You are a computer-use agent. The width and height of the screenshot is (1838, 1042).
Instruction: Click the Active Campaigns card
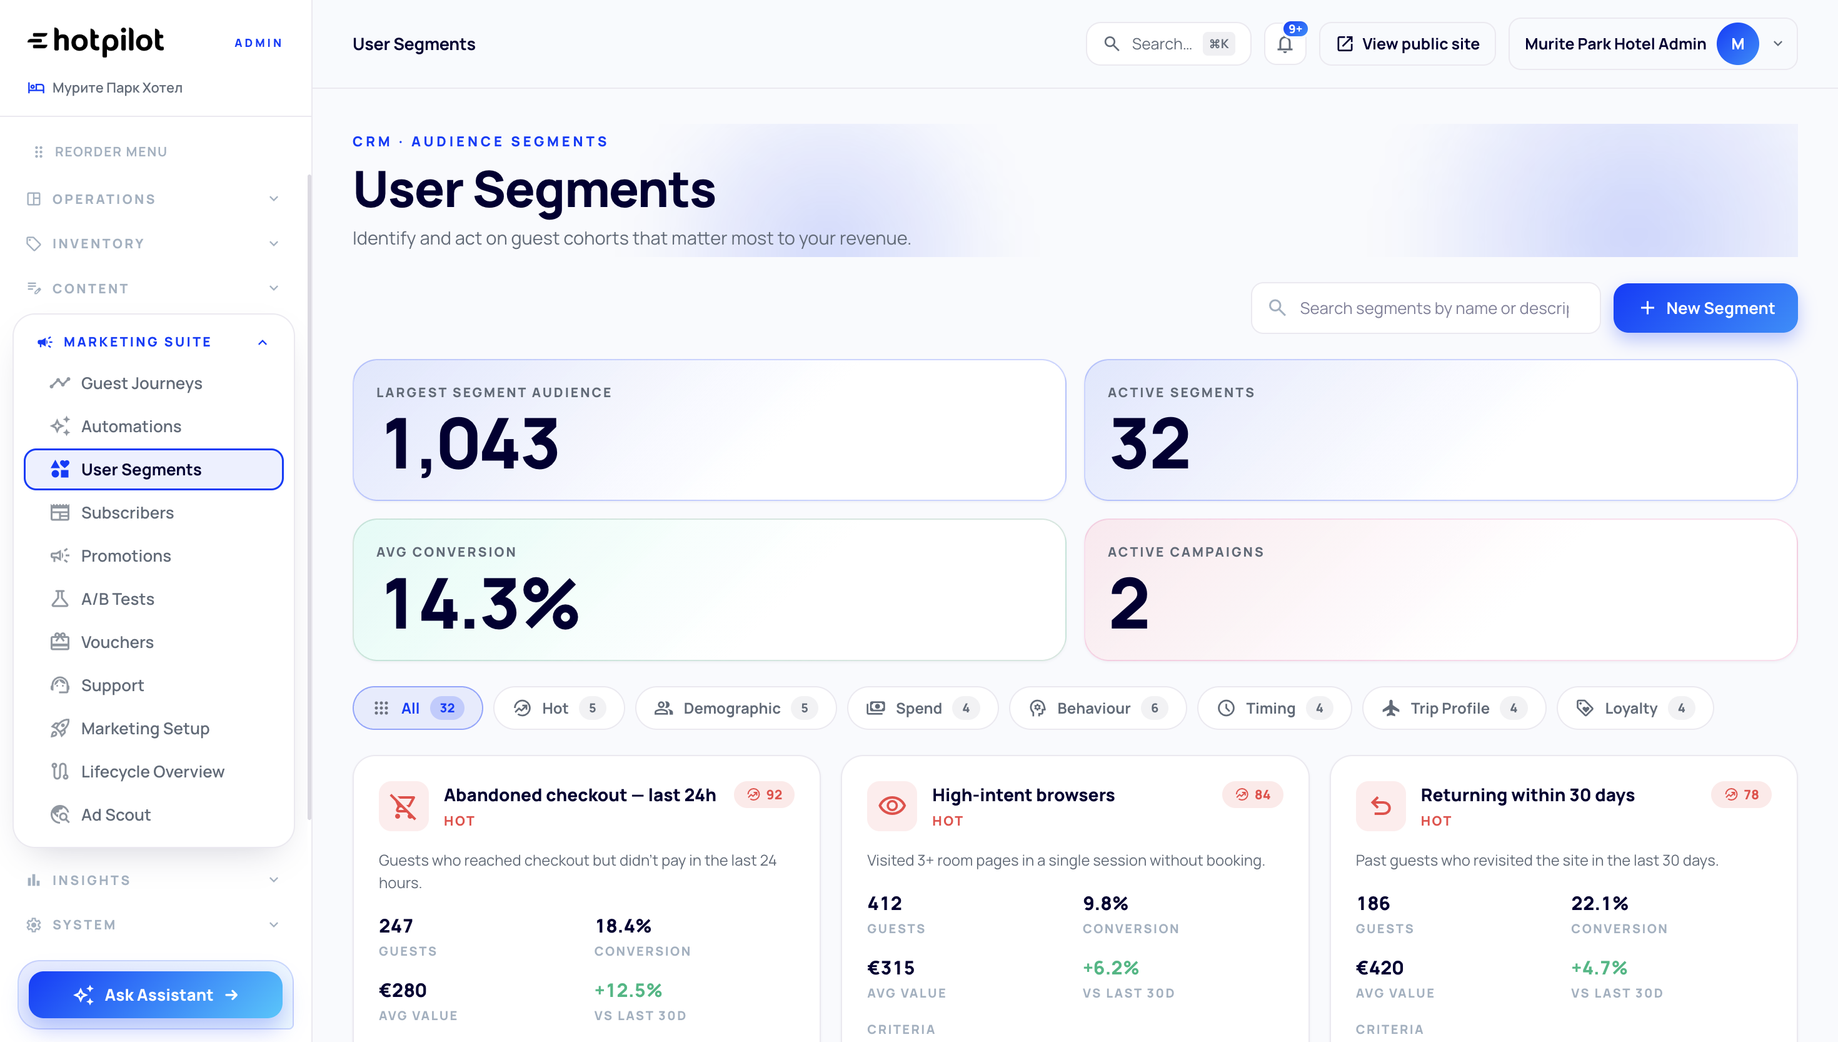pos(1440,589)
